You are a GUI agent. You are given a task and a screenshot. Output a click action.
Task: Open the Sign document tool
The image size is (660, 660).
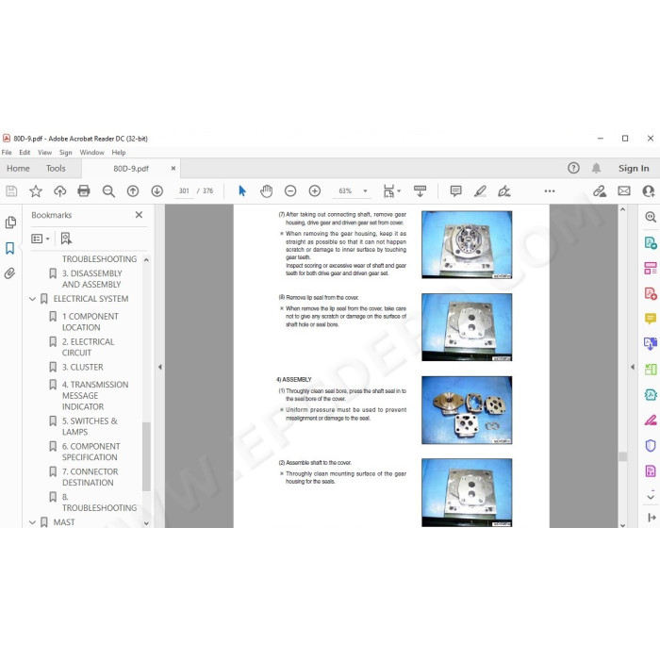coord(503,191)
